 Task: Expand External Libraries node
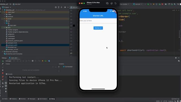click(x=3, y=52)
